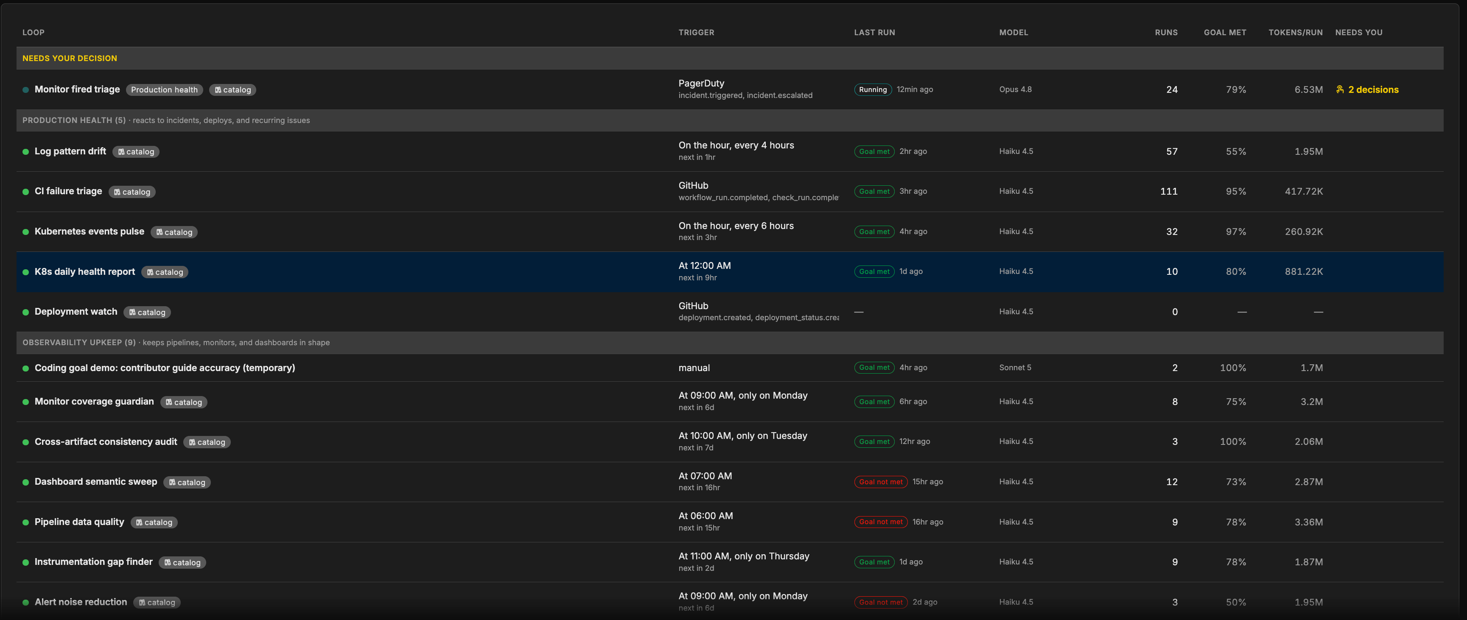Image resolution: width=1467 pixels, height=620 pixels.
Task: Click the status dot for Kubernetes events pulse
Action: (x=25, y=232)
